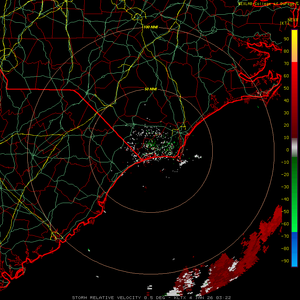The height and width of the screenshot is (300, 300).
Task: Click the "4 JAN 26" date in caption
Action: point(201,298)
